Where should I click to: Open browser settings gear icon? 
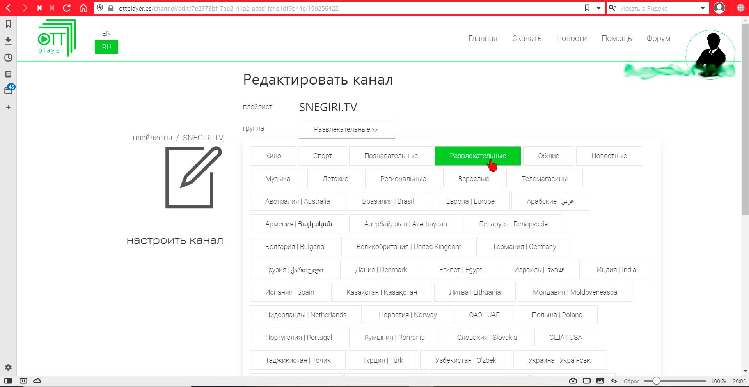point(8,367)
